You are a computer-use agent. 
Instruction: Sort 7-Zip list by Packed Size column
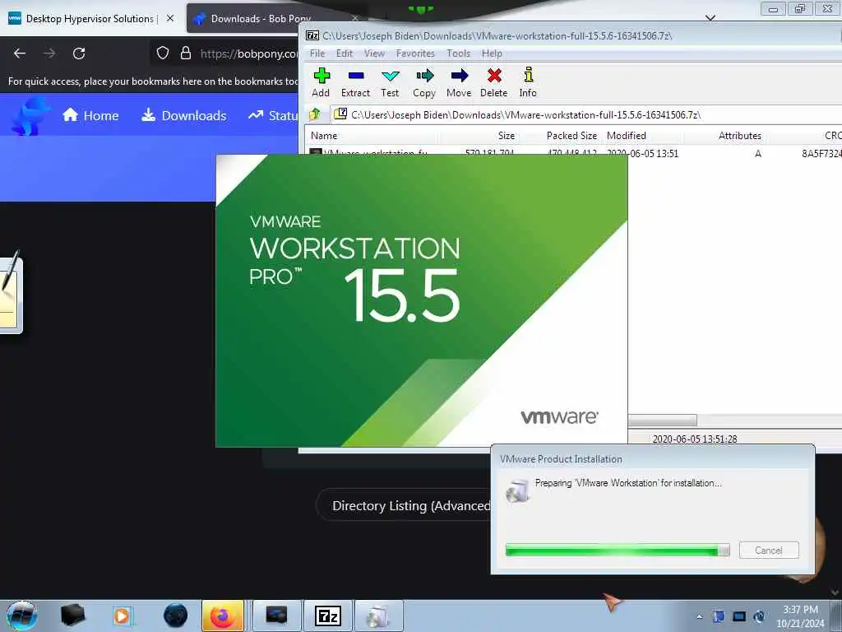pyautogui.click(x=561, y=136)
